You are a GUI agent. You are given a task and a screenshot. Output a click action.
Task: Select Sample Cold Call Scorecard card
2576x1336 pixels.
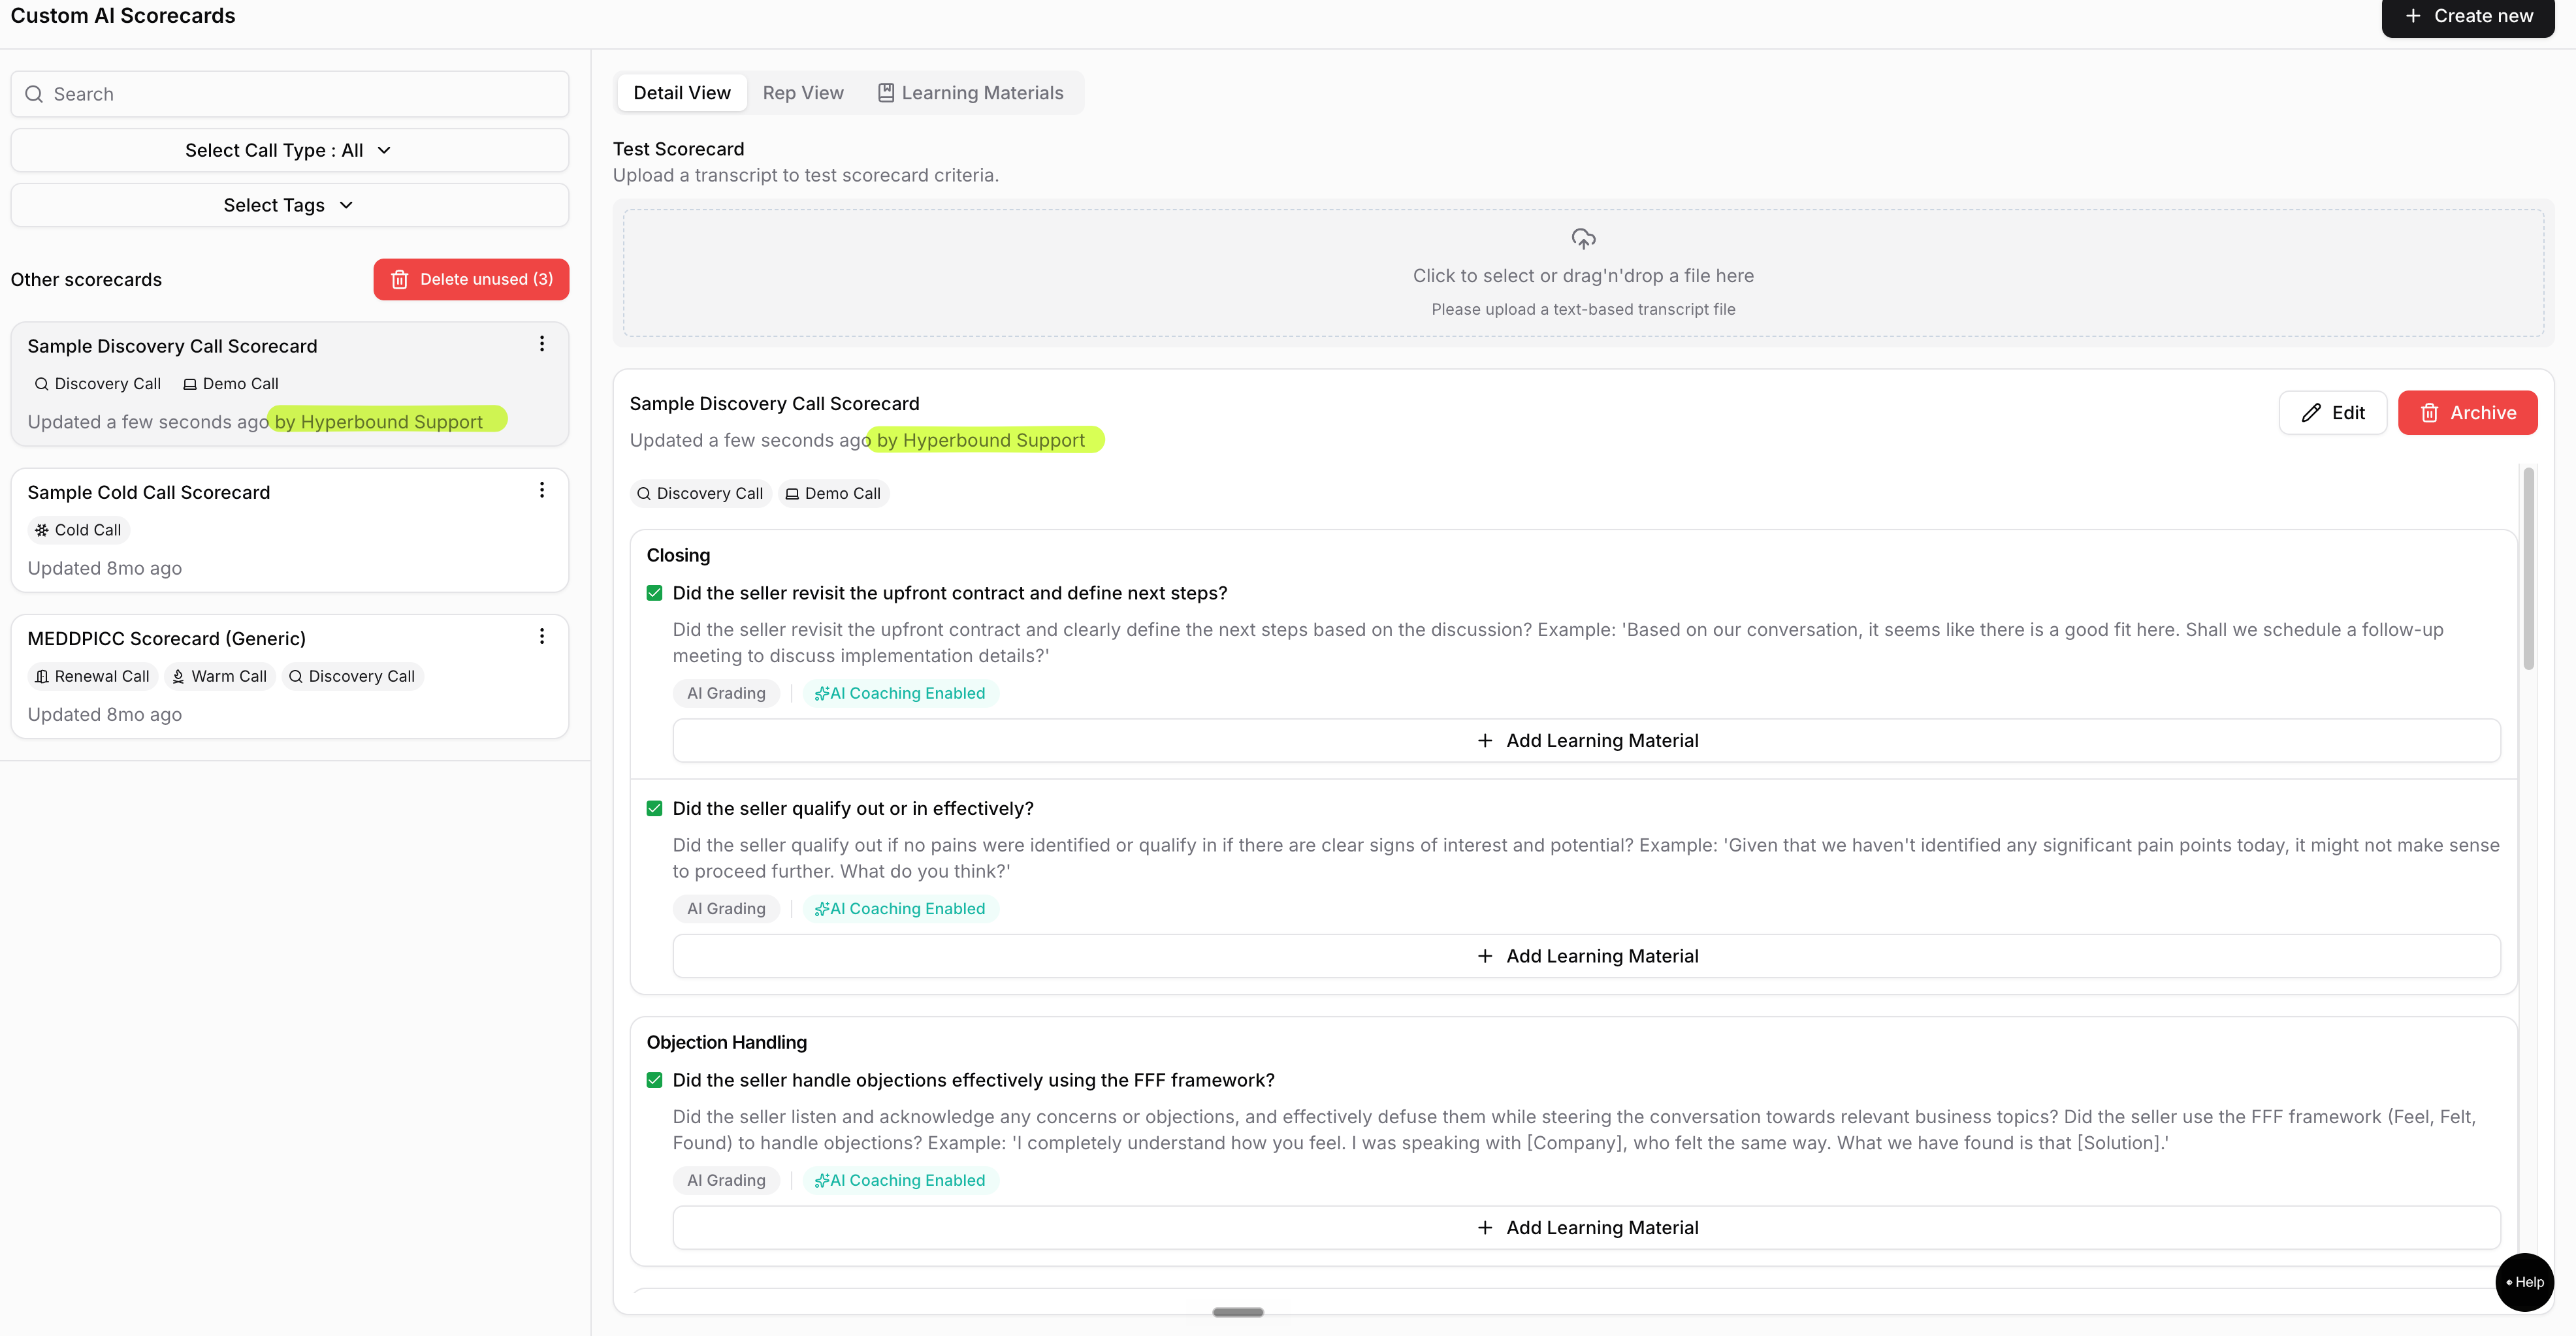(290, 530)
